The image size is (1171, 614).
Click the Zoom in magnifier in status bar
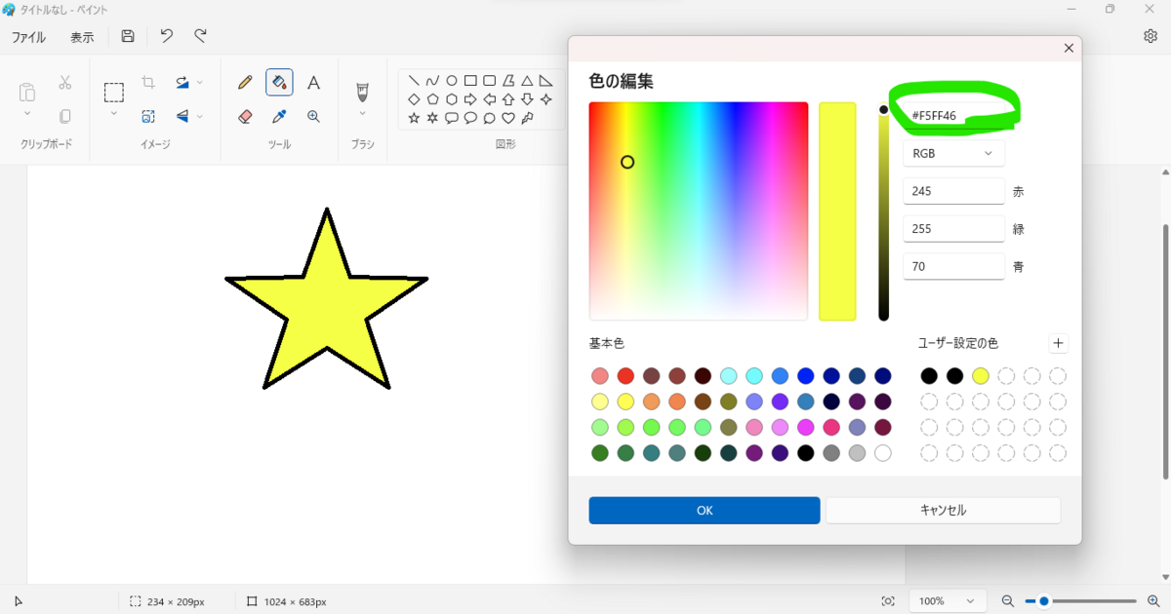tap(1153, 601)
